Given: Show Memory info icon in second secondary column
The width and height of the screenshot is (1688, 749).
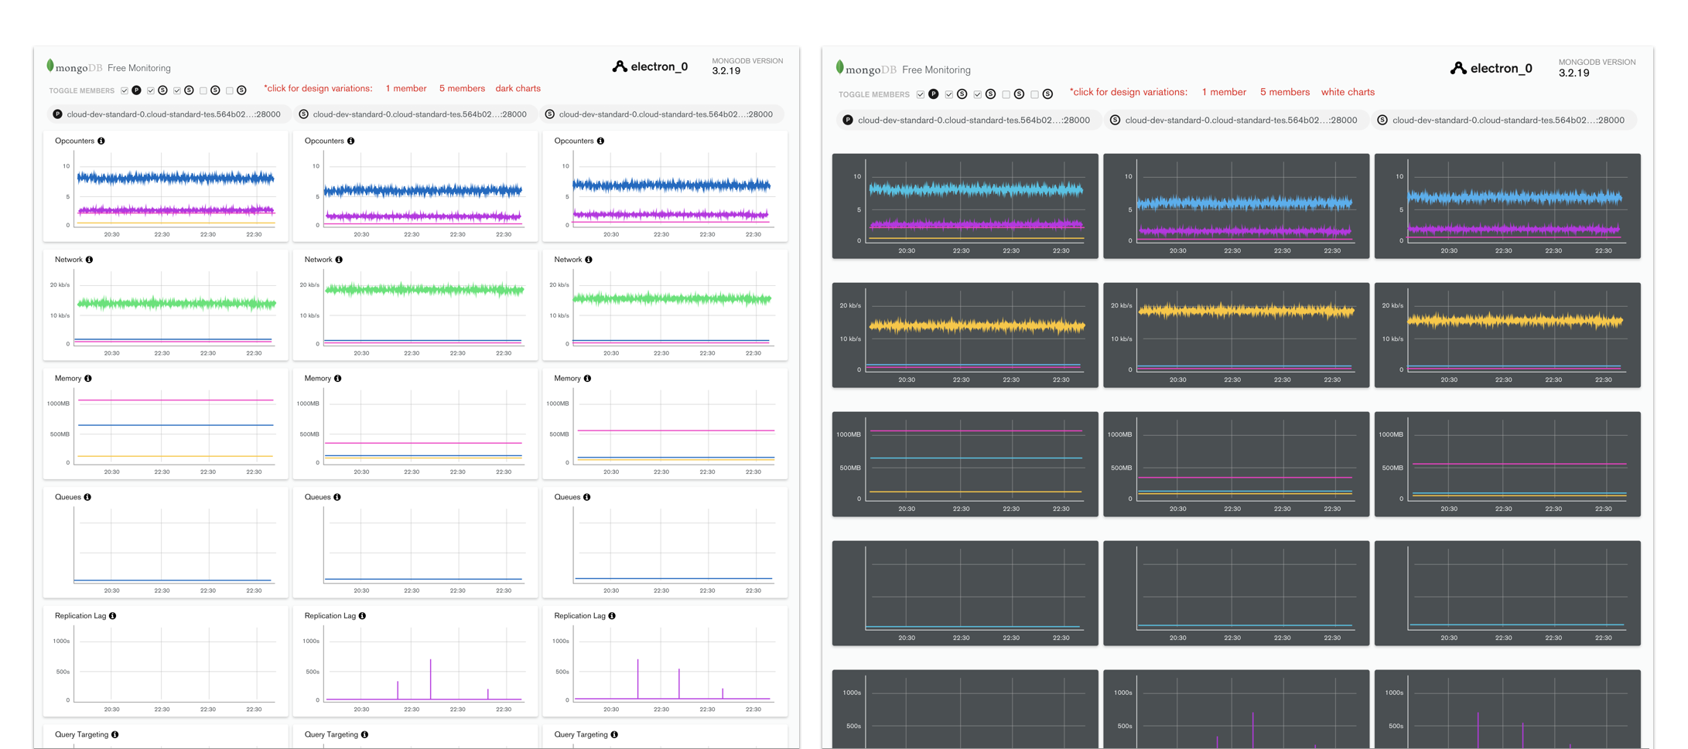Looking at the screenshot, I should tap(588, 379).
